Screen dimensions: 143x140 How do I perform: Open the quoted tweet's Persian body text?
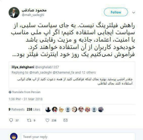75,81
